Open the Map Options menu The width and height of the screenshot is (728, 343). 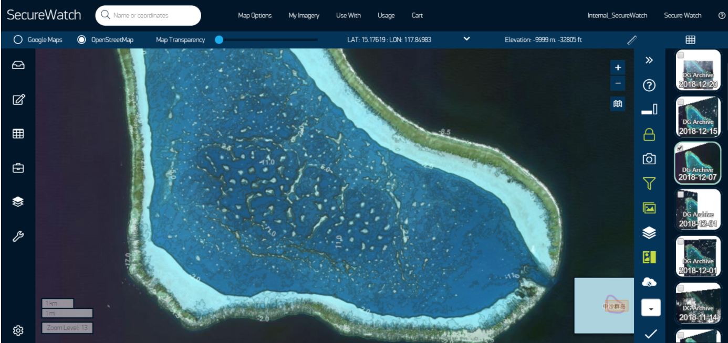coord(255,16)
